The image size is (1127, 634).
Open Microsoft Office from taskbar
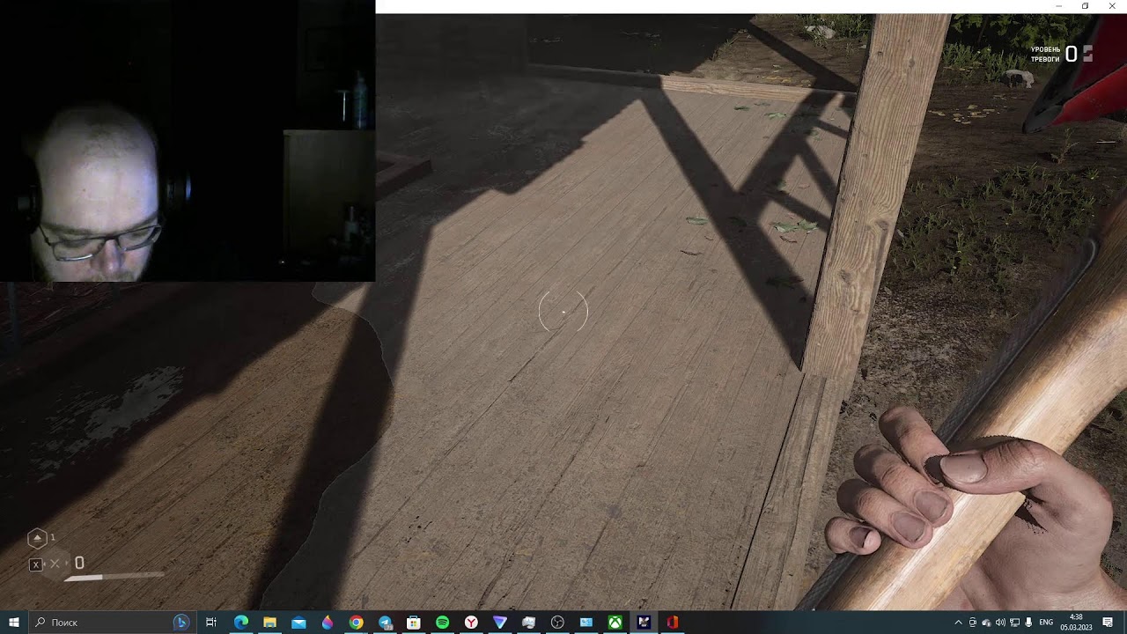pyautogui.click(x=672, y=623)
